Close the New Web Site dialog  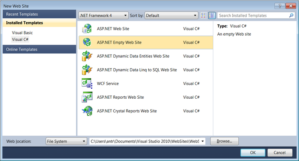(291, 6)
